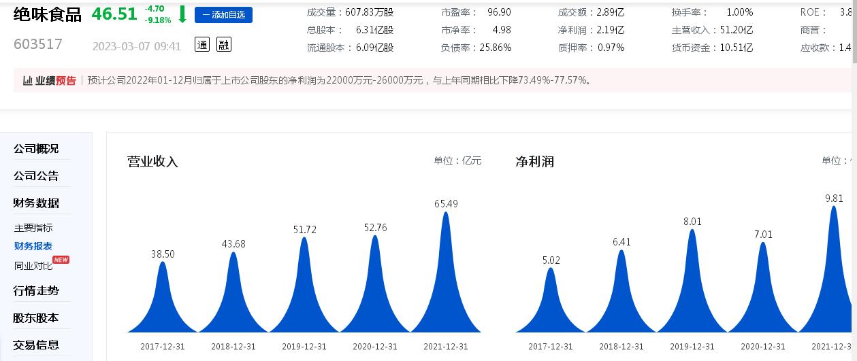The height and width of the screenshot is (361, 857).
Task: Click the revenue value label 52.76
Action: tap(375, 228)
